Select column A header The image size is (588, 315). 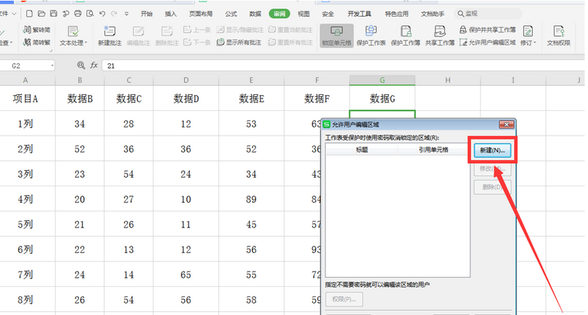pyautogui.click(x=25, y=80)
